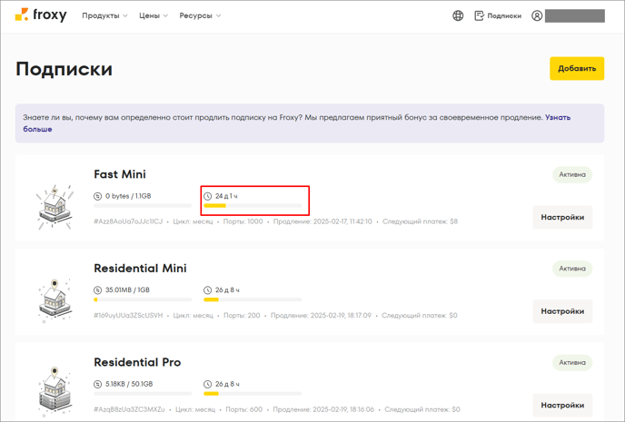Expand the Ресурсы menu
Screen dimensions: 625x422
click(200, 15)
